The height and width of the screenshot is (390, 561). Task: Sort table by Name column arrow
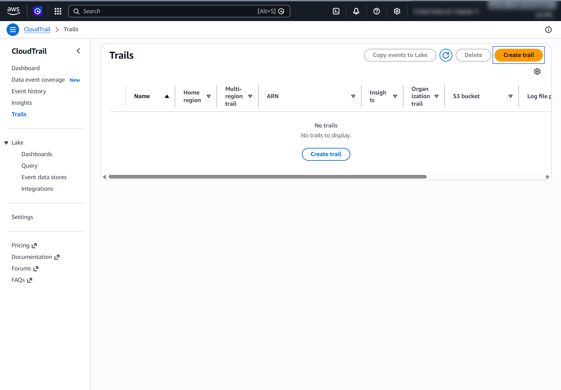(167, 97)
